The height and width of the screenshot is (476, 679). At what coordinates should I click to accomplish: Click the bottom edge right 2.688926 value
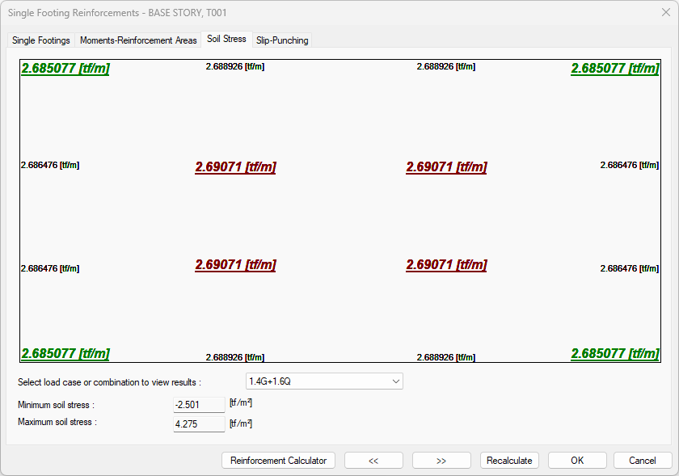point(446,357)
